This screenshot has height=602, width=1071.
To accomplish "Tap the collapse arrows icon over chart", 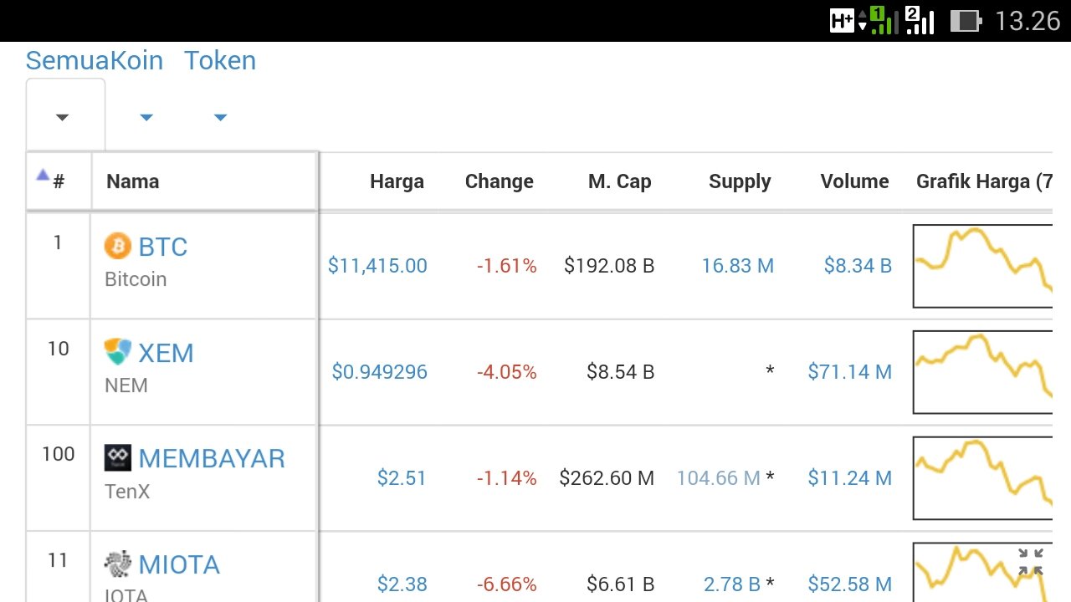I will [1031, 561].
